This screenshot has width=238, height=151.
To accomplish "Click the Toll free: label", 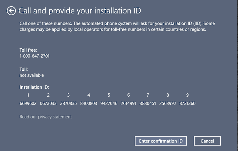I will click(x=28, y=50).
